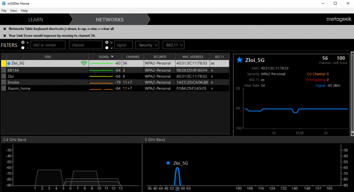Click the gray color swatch beside KB144
354x192 pixels.
[4, 70]
